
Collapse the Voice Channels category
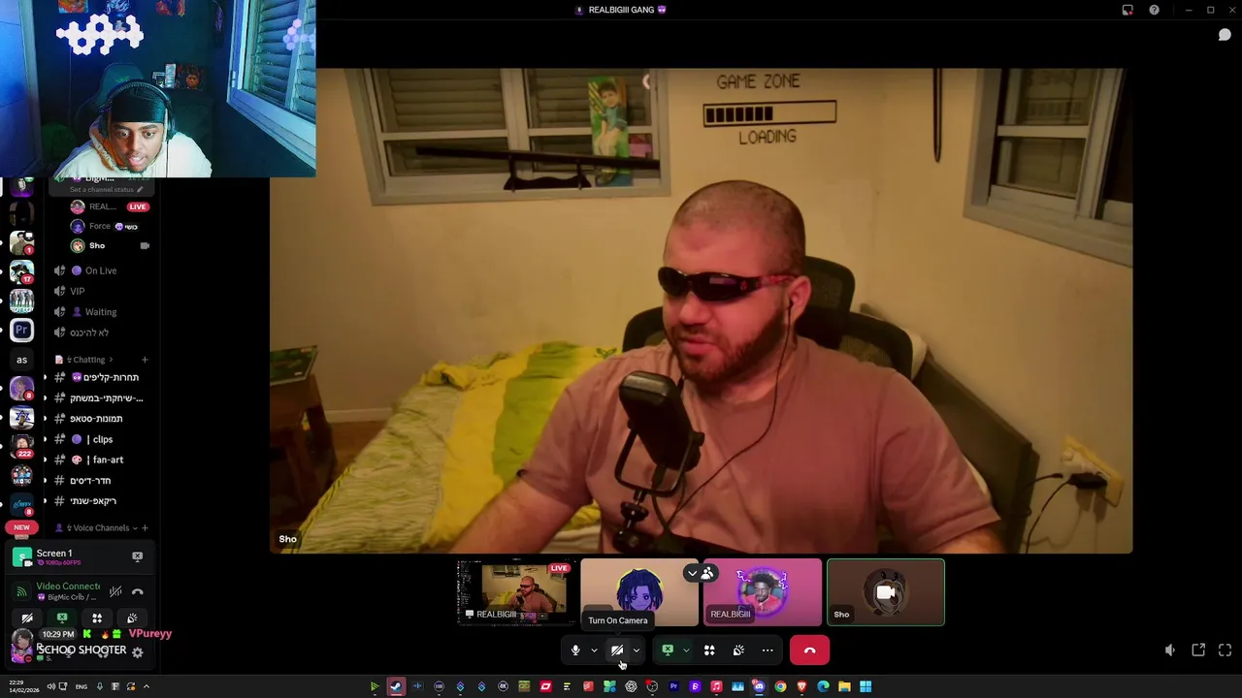coord(97,528)
